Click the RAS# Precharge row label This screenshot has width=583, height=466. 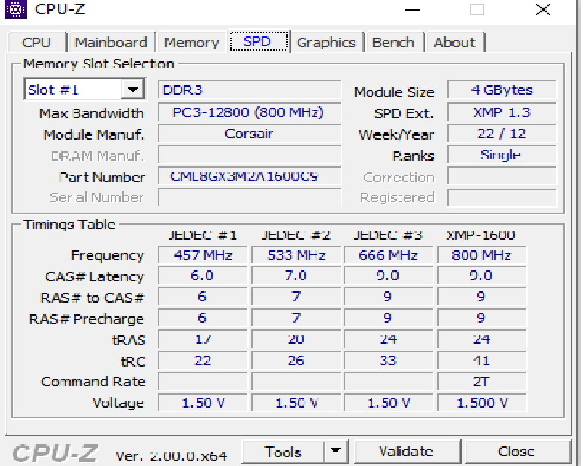87,320
